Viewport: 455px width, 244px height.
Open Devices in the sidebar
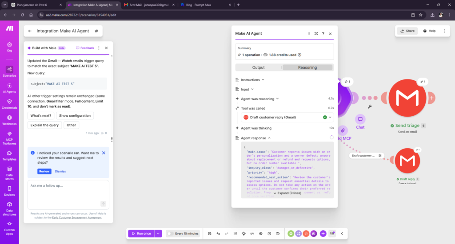coord(9,191)
